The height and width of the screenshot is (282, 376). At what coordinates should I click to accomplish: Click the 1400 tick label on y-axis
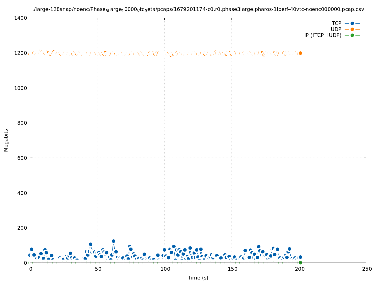coord(20,18)
